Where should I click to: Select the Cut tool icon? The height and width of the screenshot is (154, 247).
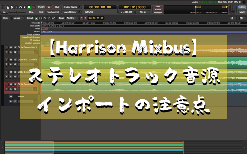point(45,18)
